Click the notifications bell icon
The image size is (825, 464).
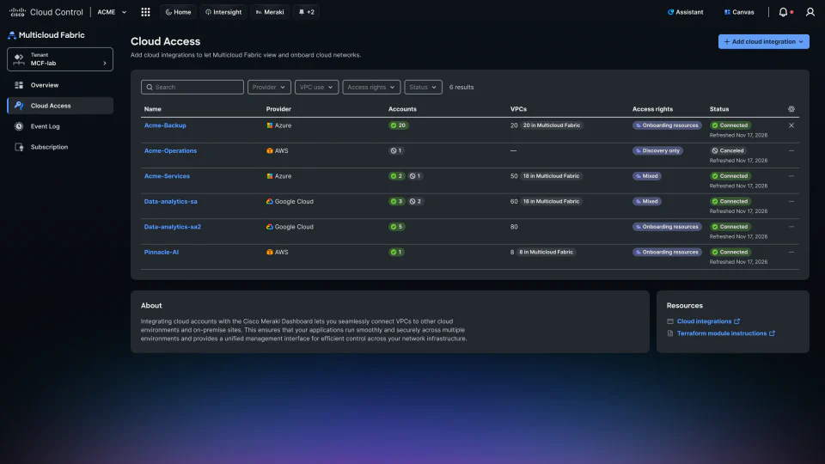click(x=783, y=12)
